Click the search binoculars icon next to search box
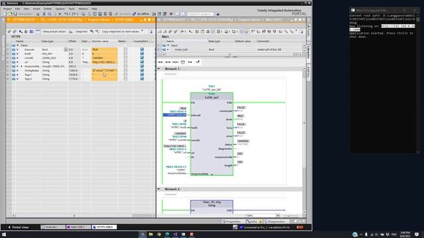The width and height of the screenshot is (424, 238). (218, 14)
